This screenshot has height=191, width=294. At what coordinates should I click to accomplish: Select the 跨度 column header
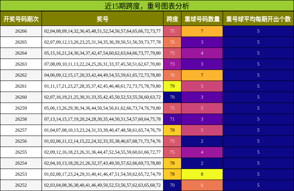tap(172, 19)
